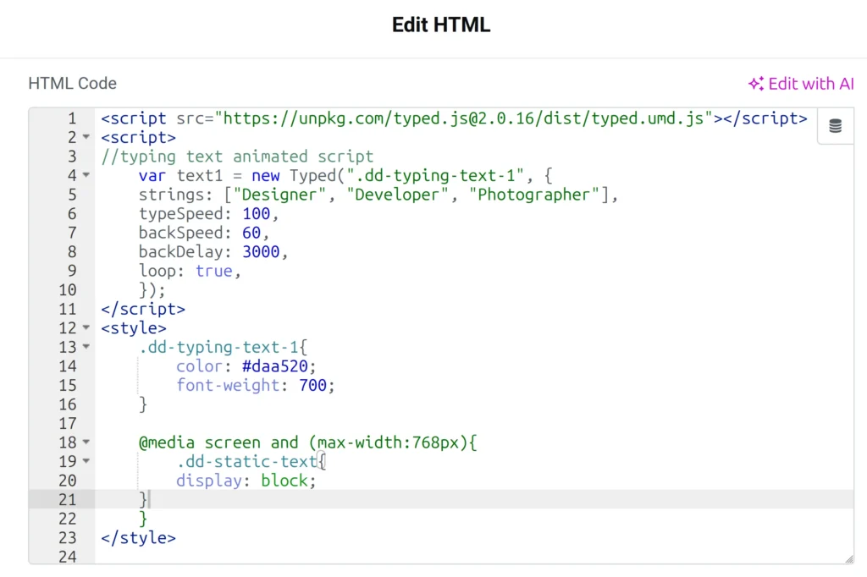Click the .dd-static-text selector
Screen dimensions: 867x577
246,461
